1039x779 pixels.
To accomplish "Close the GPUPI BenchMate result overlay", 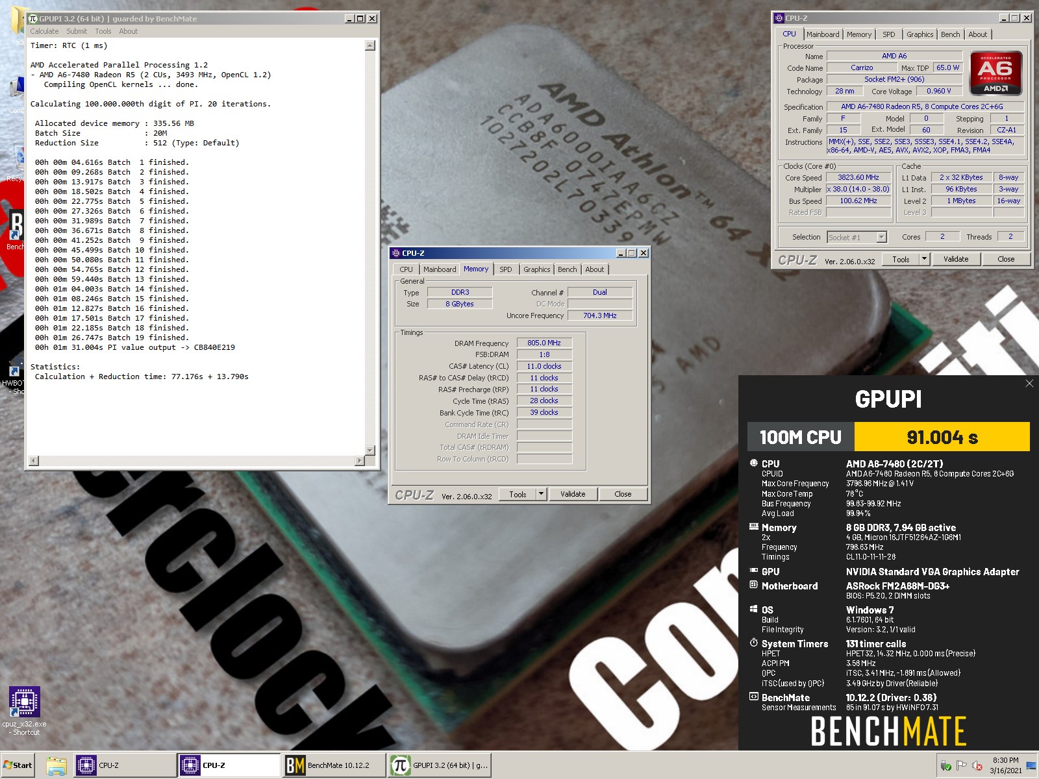I will click(1029, 384).
